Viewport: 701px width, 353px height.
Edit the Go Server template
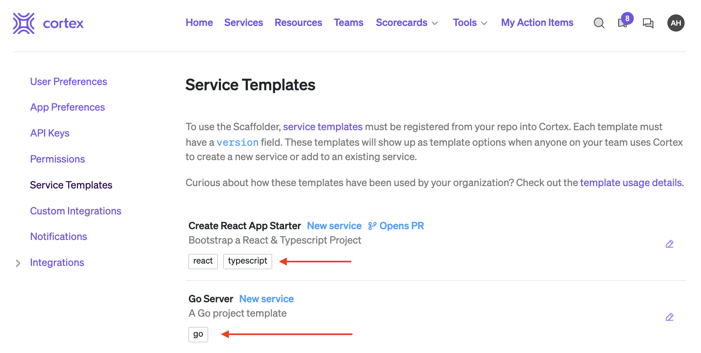point(670,317)
